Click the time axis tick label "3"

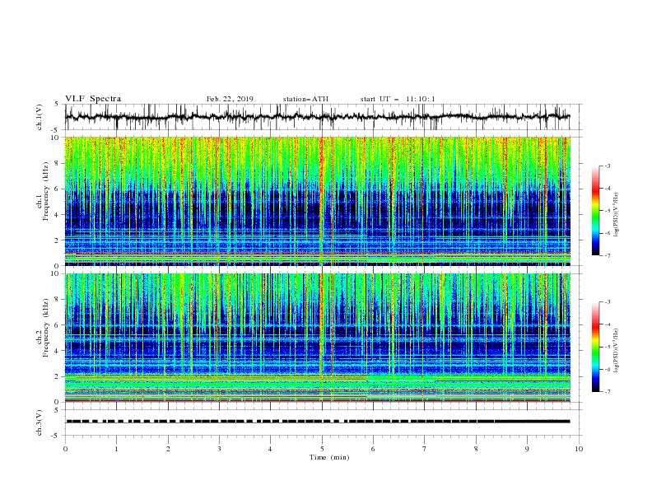[x=219, y=449]
